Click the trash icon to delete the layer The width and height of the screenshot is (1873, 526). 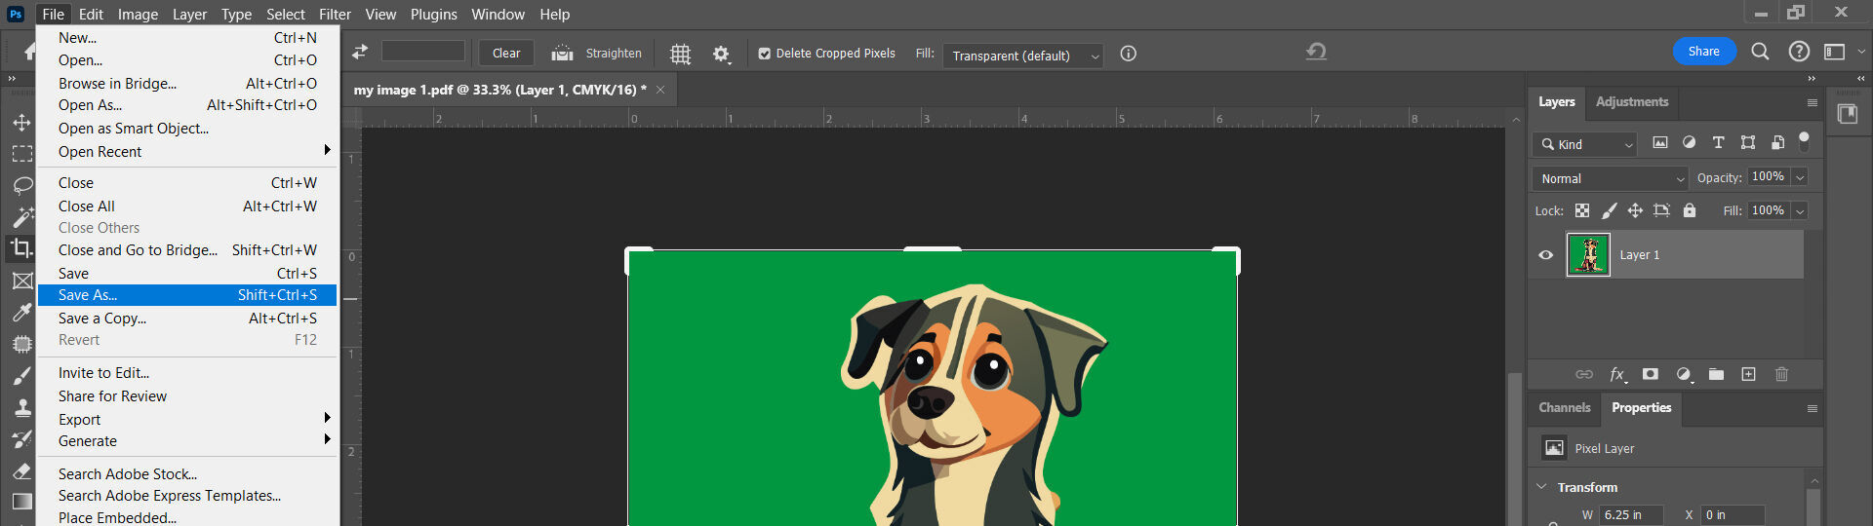[1781, 374]
